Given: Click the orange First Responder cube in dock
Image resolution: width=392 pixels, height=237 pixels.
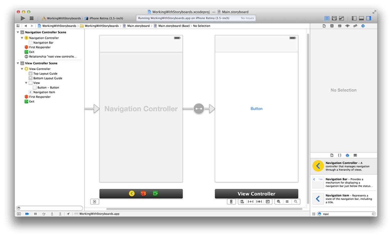Looking at the screenshot, I should tap(143, 193).
